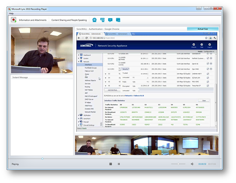Switch to the second SonicWALL Administrator Chrome tab

(x=118, y=34)
